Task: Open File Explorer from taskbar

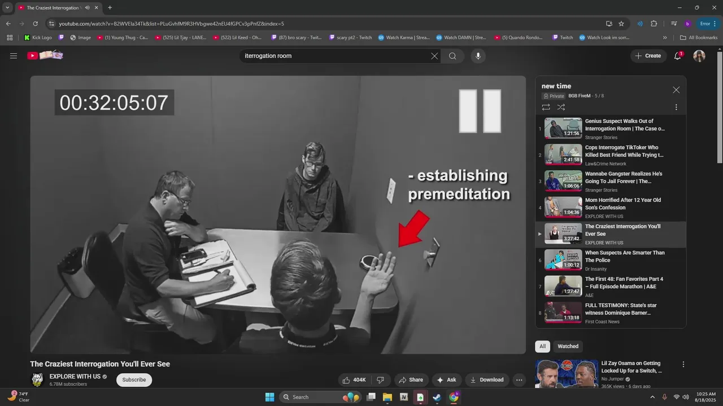Action: (387, 397)
